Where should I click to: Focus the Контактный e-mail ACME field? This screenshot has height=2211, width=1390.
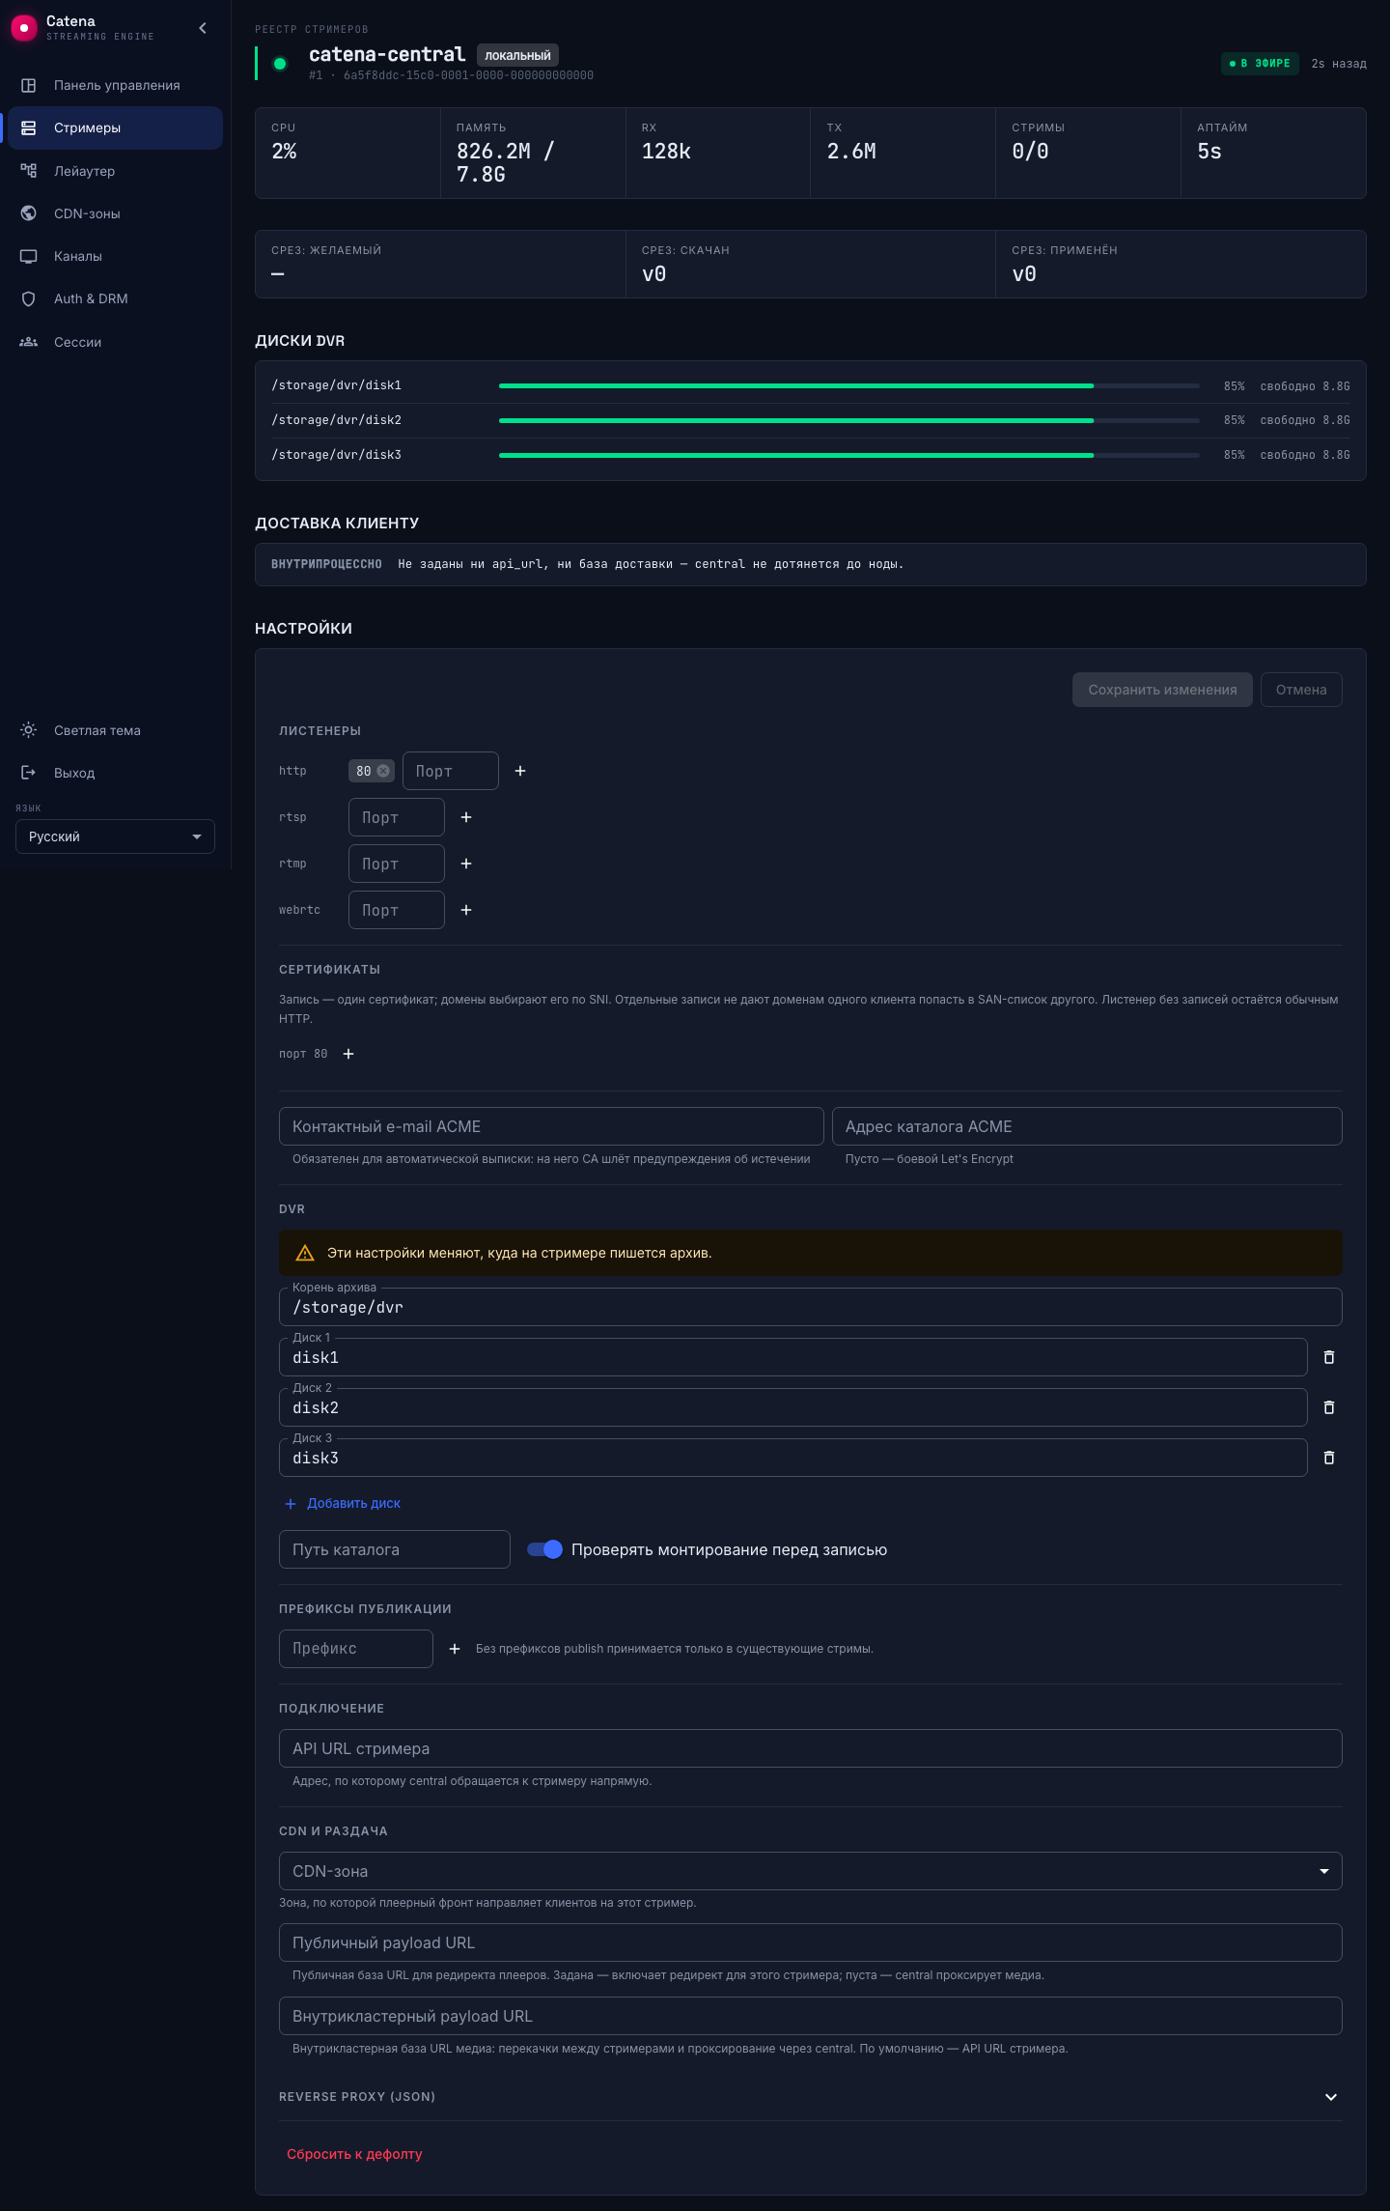[x=551, y=1126]
